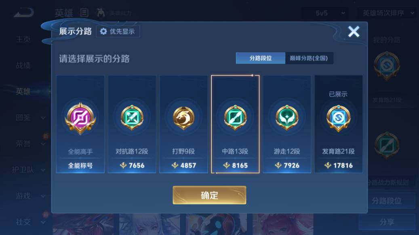Pick the 打野9段 dragon badge
This screenshot has width=419, height=235.
tap(183, 118)
